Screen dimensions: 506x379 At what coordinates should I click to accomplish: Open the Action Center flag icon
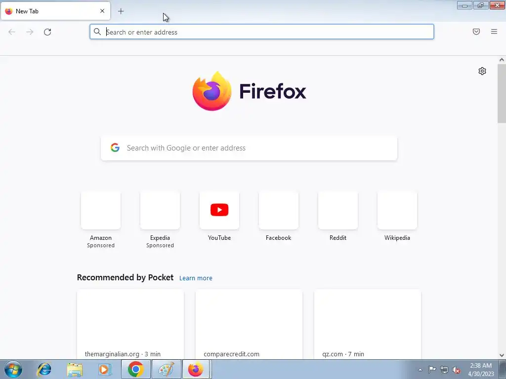point(432,370)
